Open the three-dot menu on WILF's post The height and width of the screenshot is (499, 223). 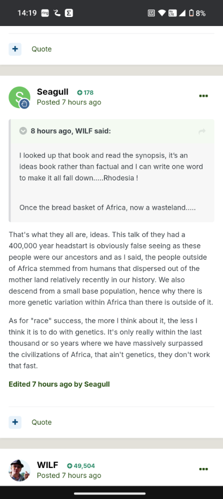203,469
